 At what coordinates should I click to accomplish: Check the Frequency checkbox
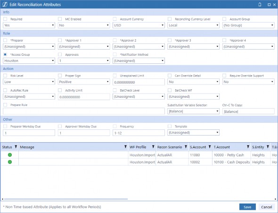[x=114, y=126]
